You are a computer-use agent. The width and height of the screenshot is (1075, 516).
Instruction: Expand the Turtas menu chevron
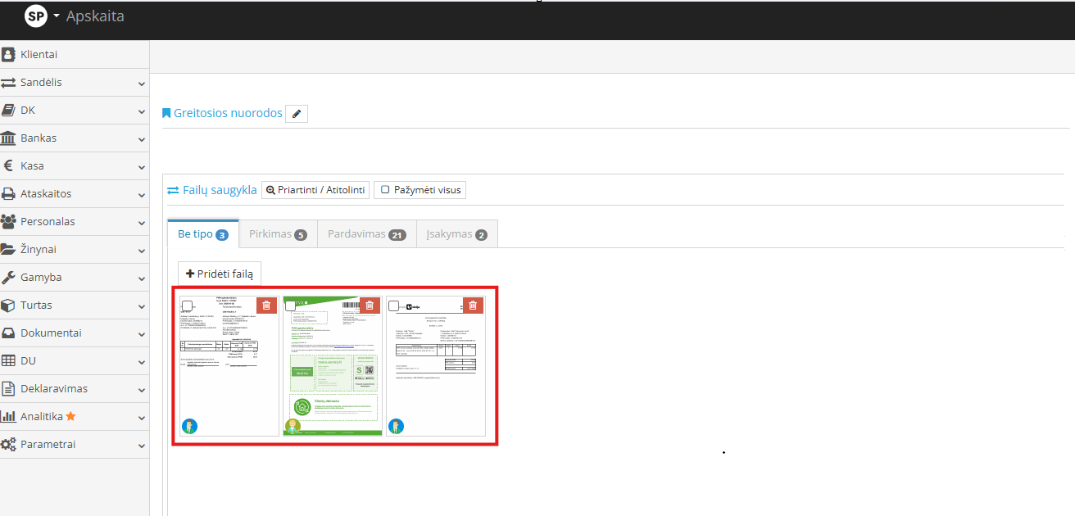pos(142,306)
